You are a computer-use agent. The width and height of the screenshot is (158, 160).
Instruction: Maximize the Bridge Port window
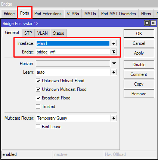(147, 23)
